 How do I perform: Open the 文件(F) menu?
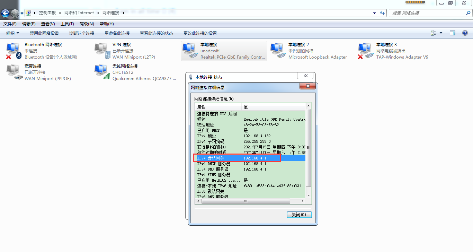pos(10,24)
